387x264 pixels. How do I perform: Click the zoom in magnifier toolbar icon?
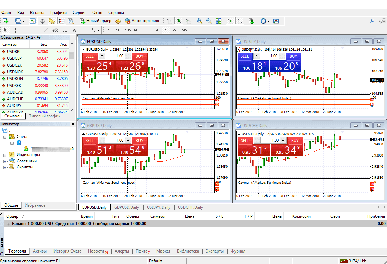(199, 21)
